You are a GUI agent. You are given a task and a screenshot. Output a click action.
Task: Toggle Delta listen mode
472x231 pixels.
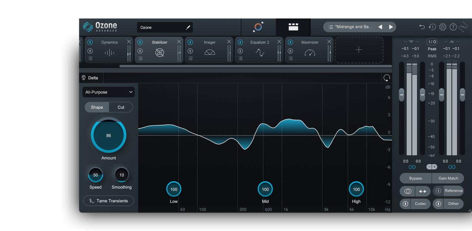coord(91,78)
